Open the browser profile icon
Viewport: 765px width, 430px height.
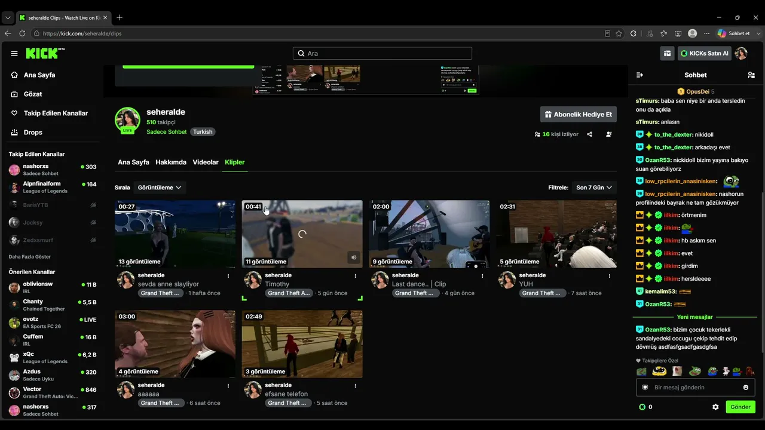(x=693, y=33)
